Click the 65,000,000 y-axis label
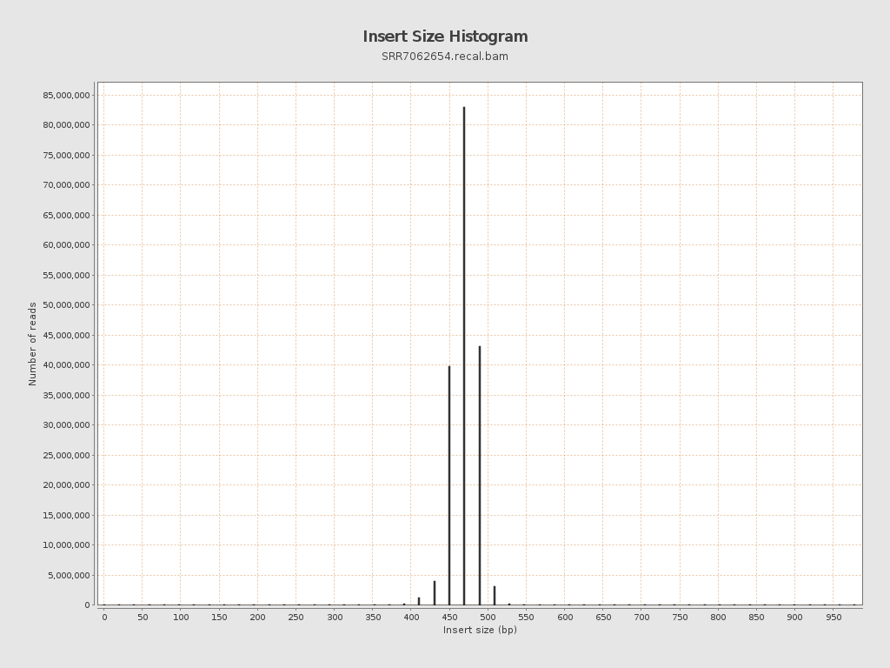This screenshot has height=668, width=890. click(66, 215)
